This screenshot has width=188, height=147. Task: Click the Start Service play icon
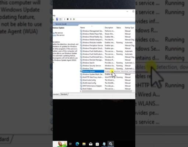(65, 19)
